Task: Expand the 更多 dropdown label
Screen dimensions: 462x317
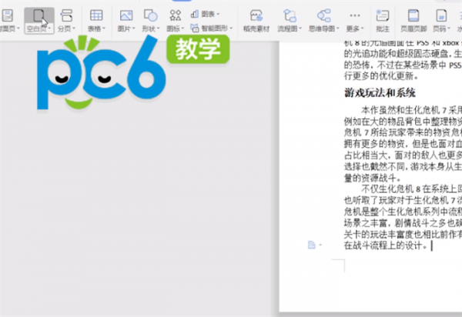Action: click(x=355, y=28)
